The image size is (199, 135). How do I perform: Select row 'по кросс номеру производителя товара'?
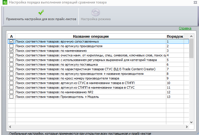[x=67, y=78]
